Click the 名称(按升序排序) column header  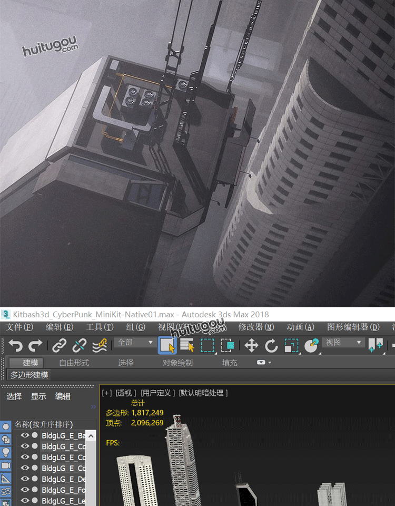point(44,424)
